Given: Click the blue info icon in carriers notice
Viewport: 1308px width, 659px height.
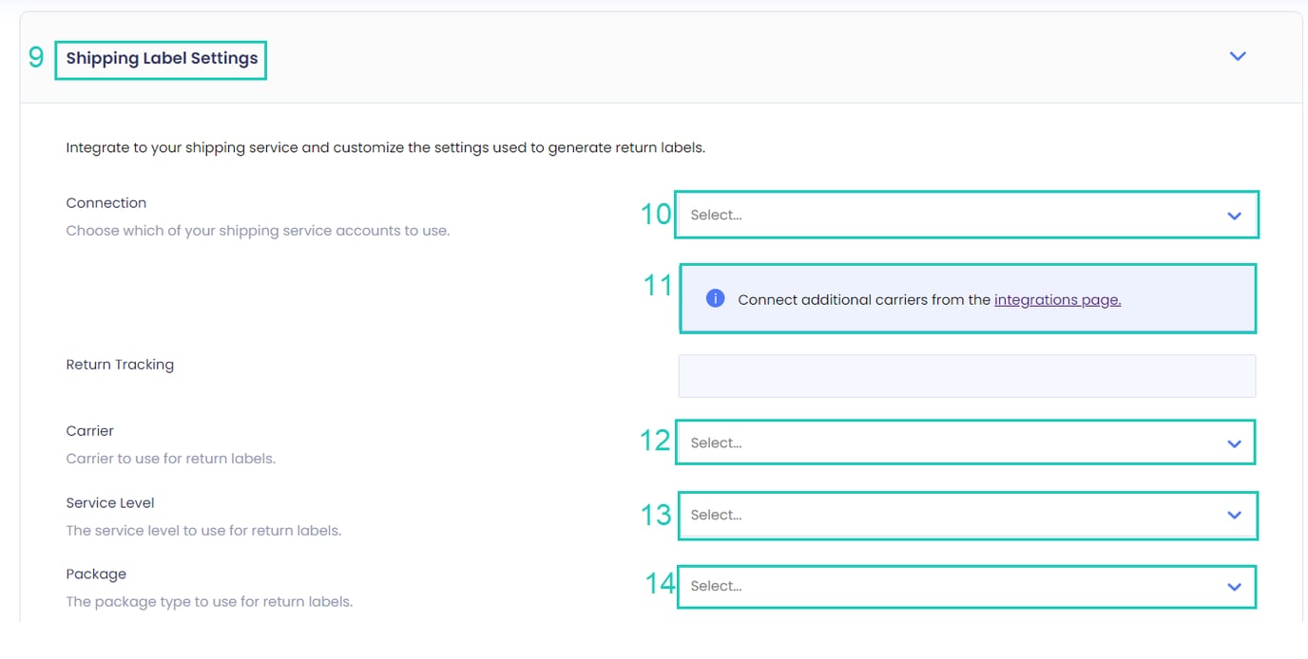Looking at the screenshot, I should coord(715,299).
